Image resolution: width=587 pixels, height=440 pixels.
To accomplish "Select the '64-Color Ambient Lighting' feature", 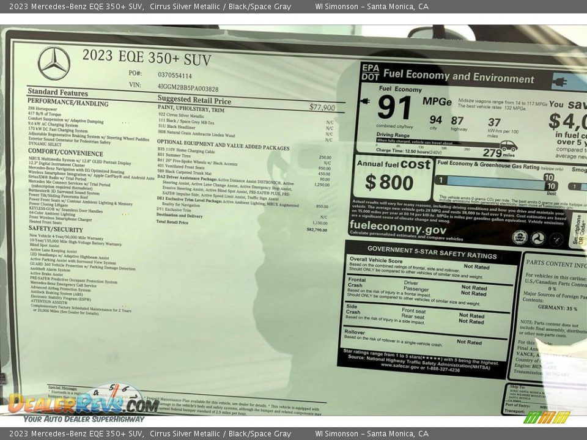I will [52, 214].
